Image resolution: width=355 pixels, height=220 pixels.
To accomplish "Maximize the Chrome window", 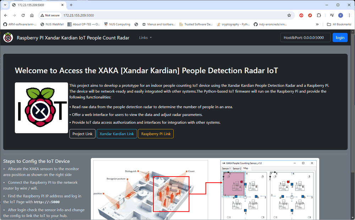I will click(x=338, y=5).
